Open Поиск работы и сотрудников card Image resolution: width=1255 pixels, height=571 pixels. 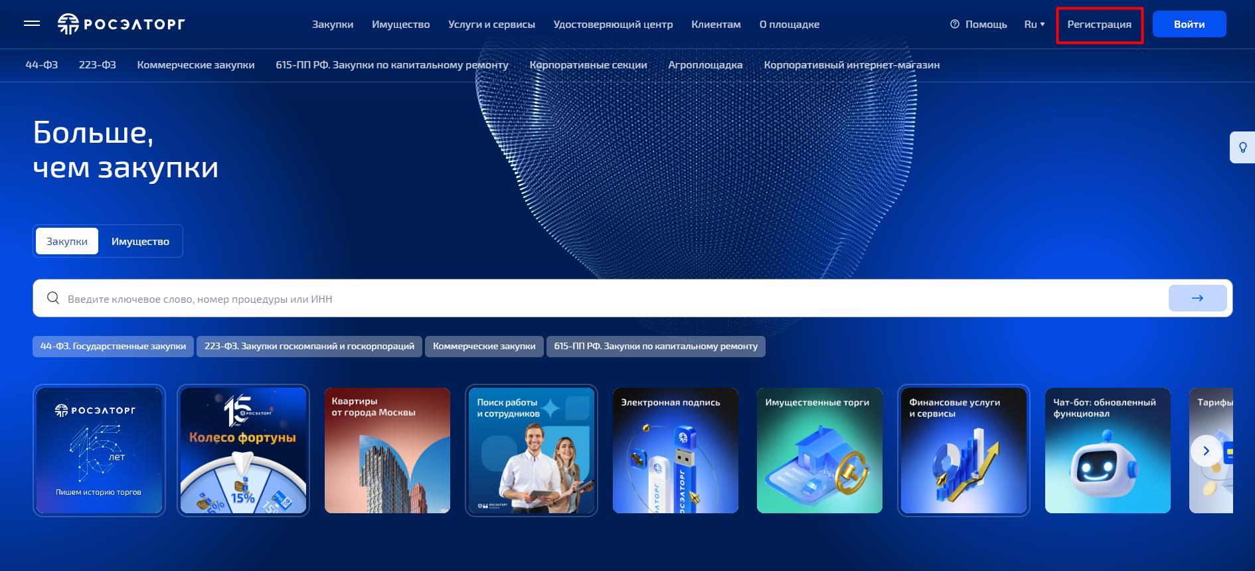click(x=531, y=450)
